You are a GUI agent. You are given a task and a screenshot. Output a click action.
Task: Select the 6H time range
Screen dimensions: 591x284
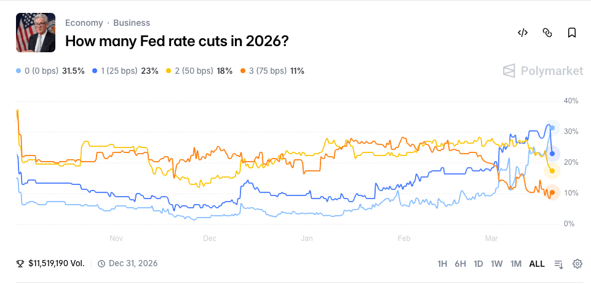(460, 264)
